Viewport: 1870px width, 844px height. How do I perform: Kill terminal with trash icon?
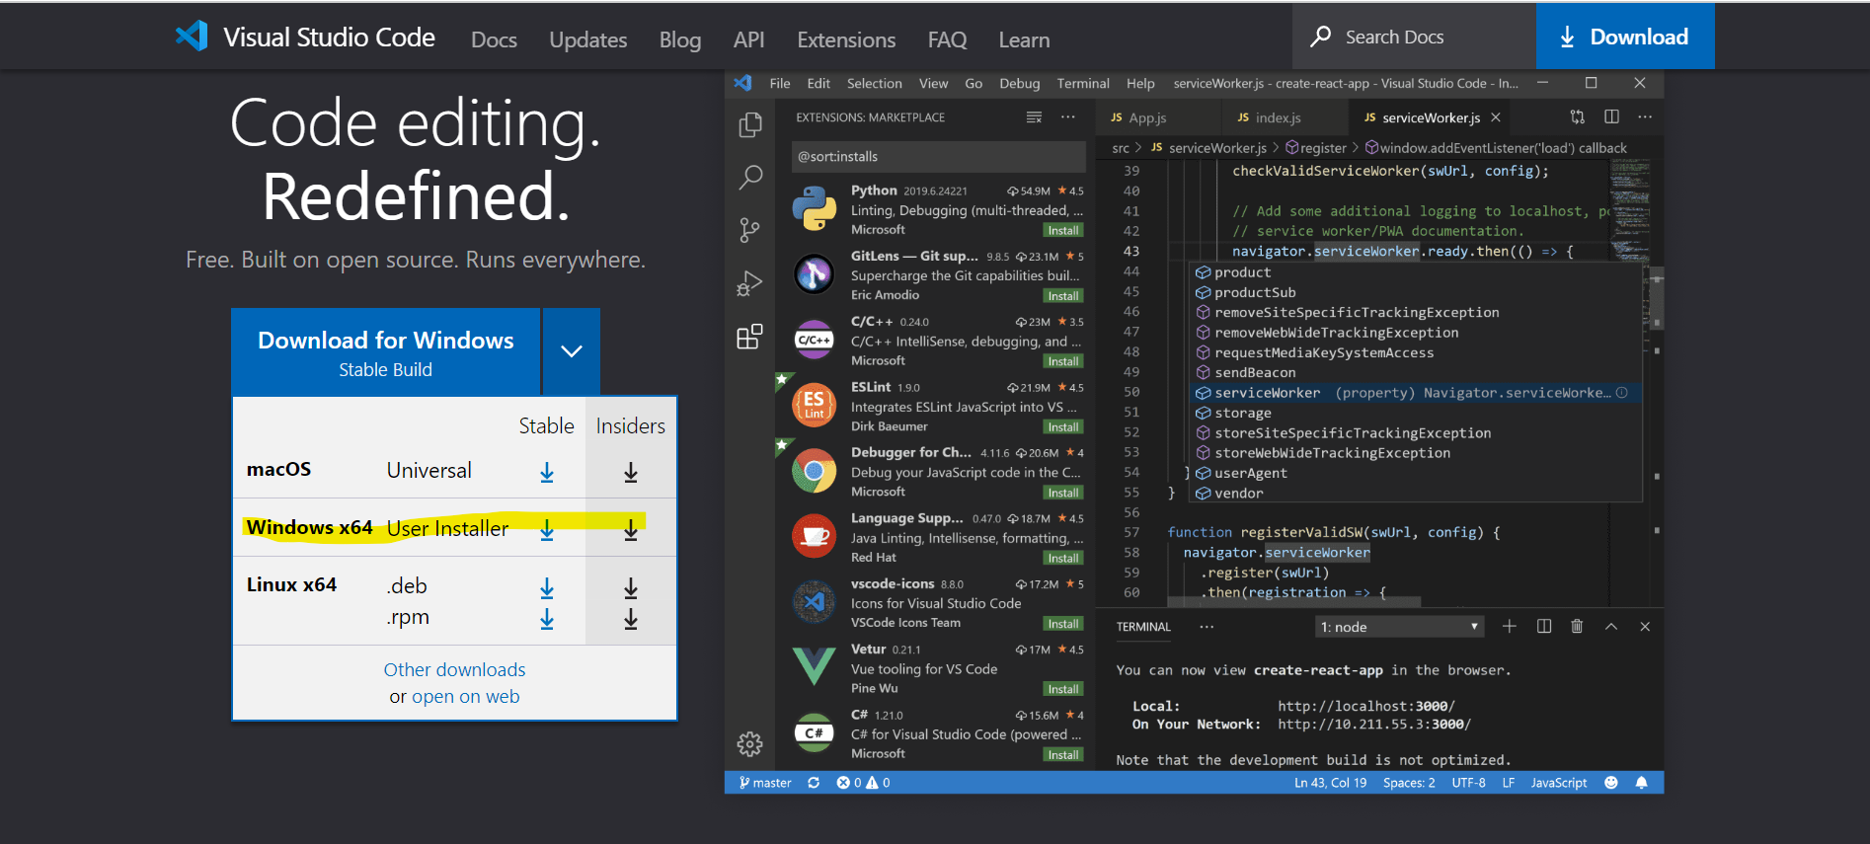pyautogui.click(x=1577, y=626)
